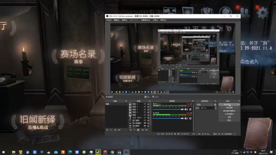Select the 场景 scene in Scenes list

tap(116, 104)
